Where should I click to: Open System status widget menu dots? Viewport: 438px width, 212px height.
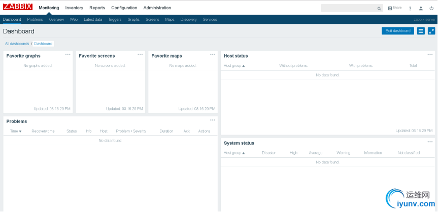point(430,142)
